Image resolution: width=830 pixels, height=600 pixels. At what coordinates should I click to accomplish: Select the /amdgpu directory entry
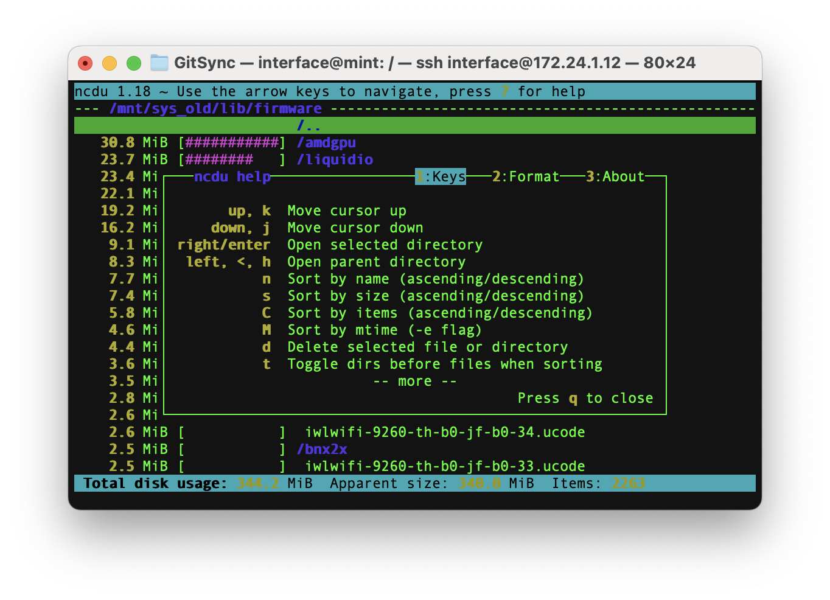point(326,142)
